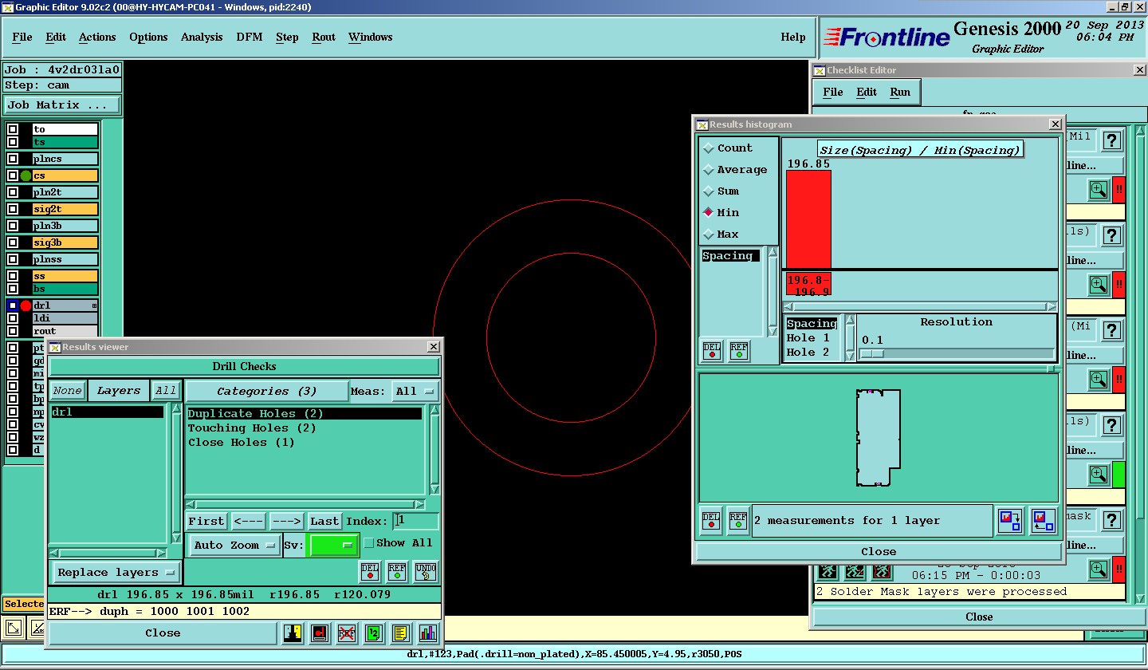Open the DFM menu

coord(249,37)
